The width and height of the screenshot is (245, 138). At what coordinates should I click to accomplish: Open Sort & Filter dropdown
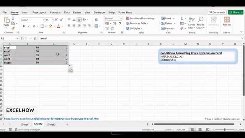191,23
